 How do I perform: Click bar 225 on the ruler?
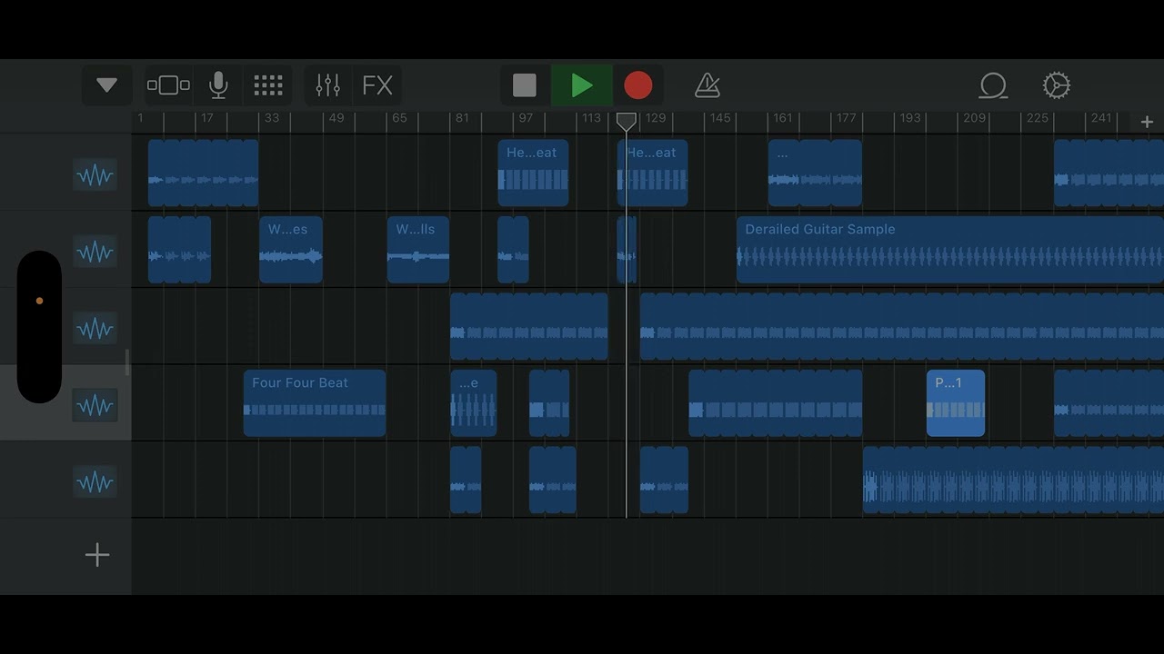click(x=1038, y=118)
